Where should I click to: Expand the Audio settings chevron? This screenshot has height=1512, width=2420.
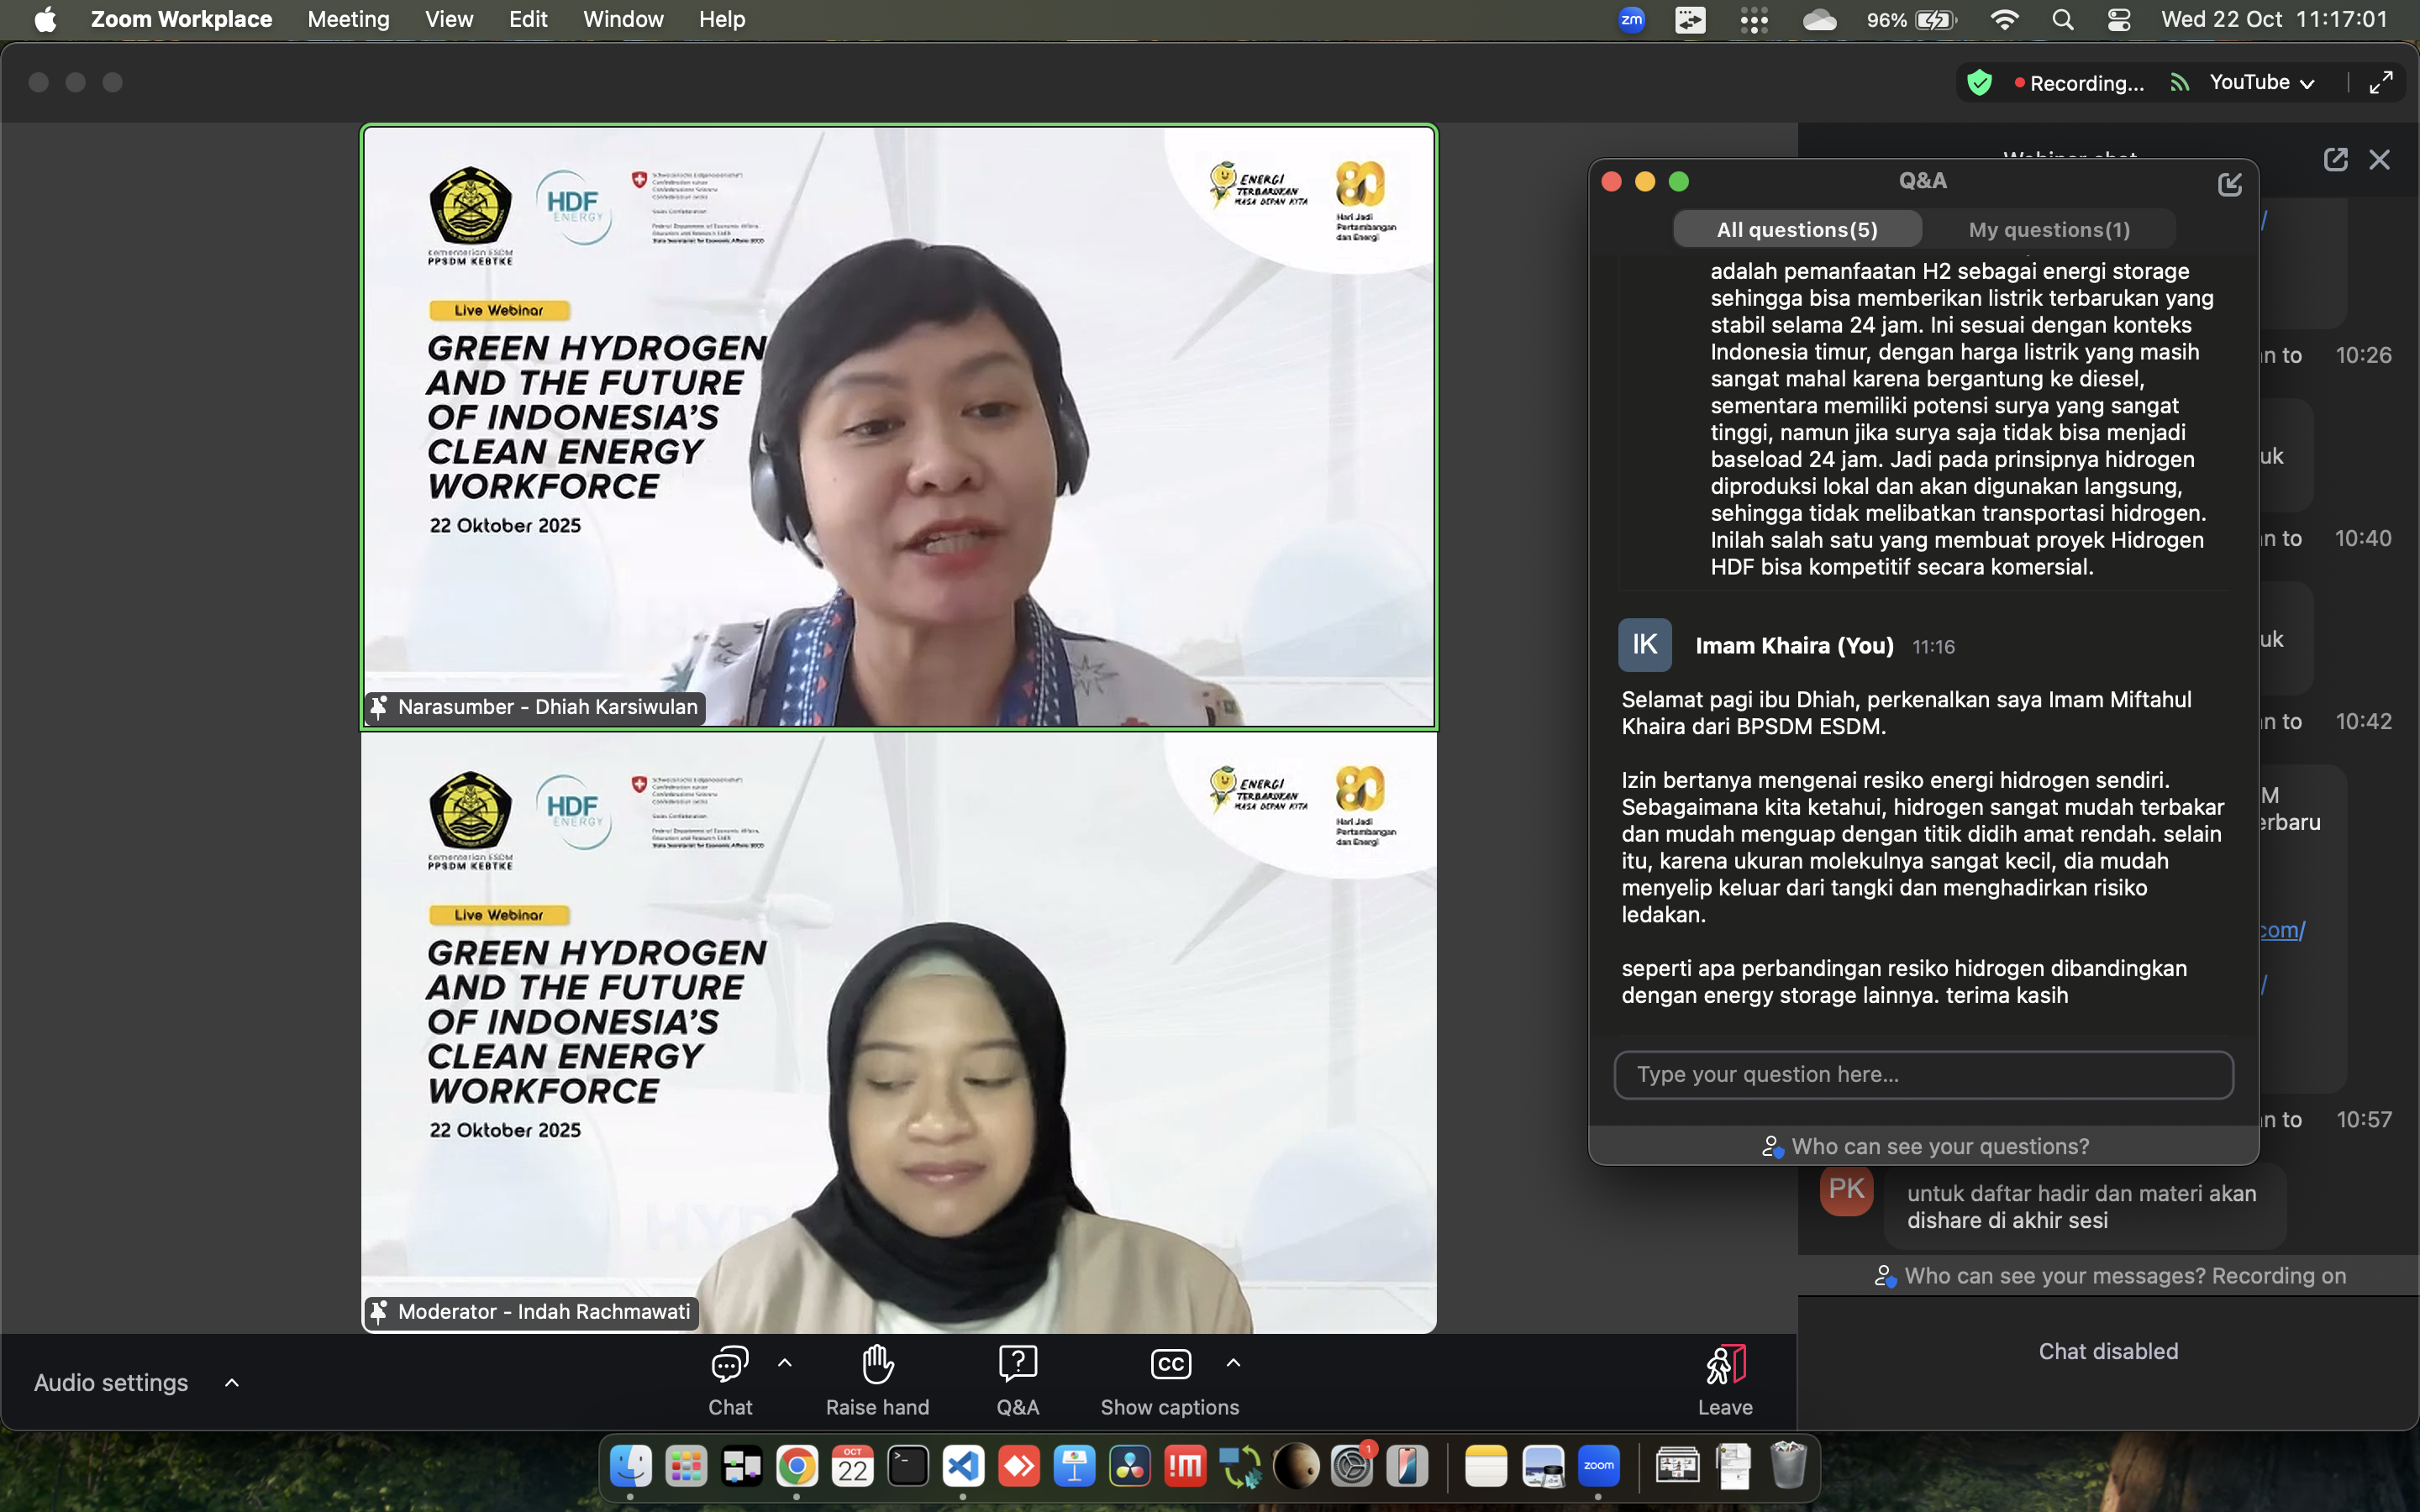(x=232, y=1383)
